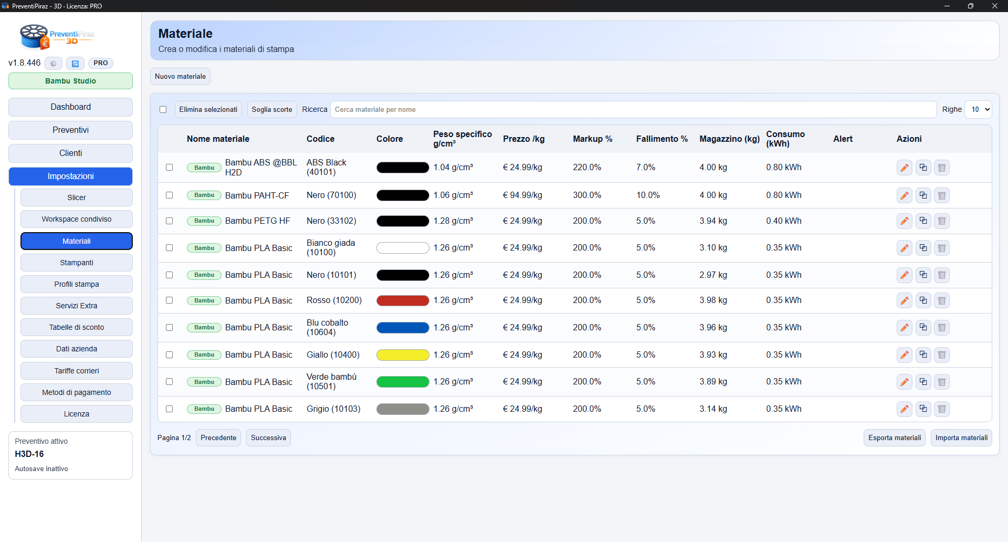
Task: Edit the Bambu PAHT-CF material with pencil icon
Action: click(x=904, y=195)
